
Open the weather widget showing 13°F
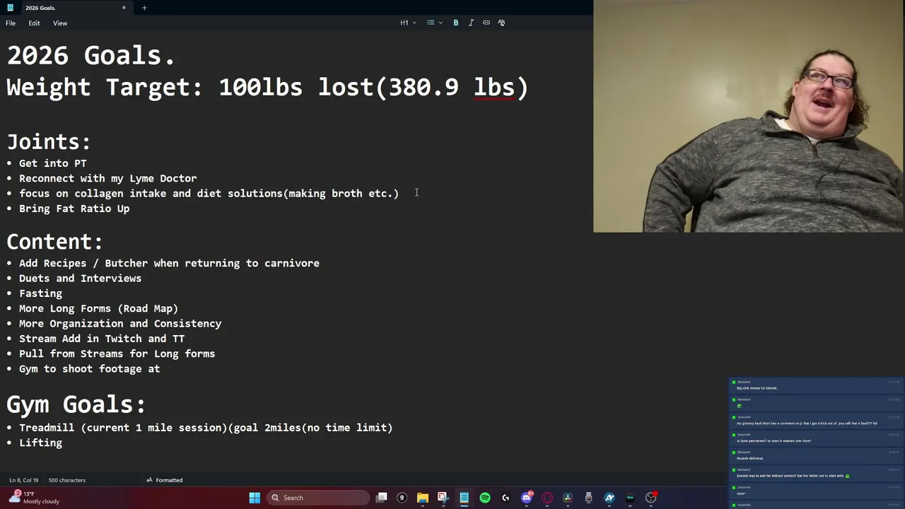(x=35, y=498)
